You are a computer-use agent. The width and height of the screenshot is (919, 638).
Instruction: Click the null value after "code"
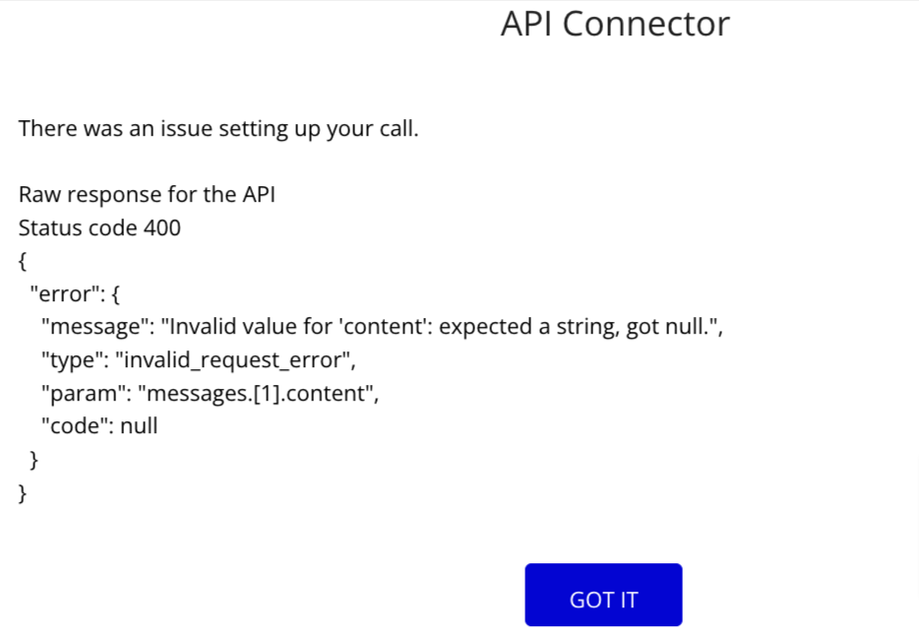pyautogui.click(x=139, y=425)
